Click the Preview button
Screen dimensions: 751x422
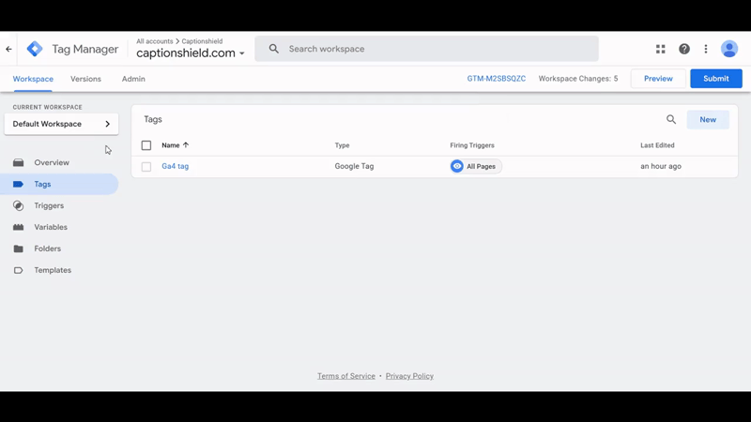[658, 79]
